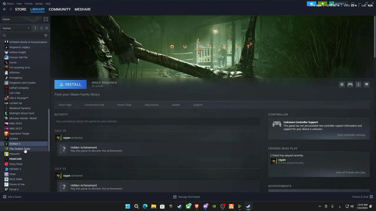Image resolution: width=376 pixels, height=211 pixels.
Task: Click the activity post input field
Action: point(157,121)
